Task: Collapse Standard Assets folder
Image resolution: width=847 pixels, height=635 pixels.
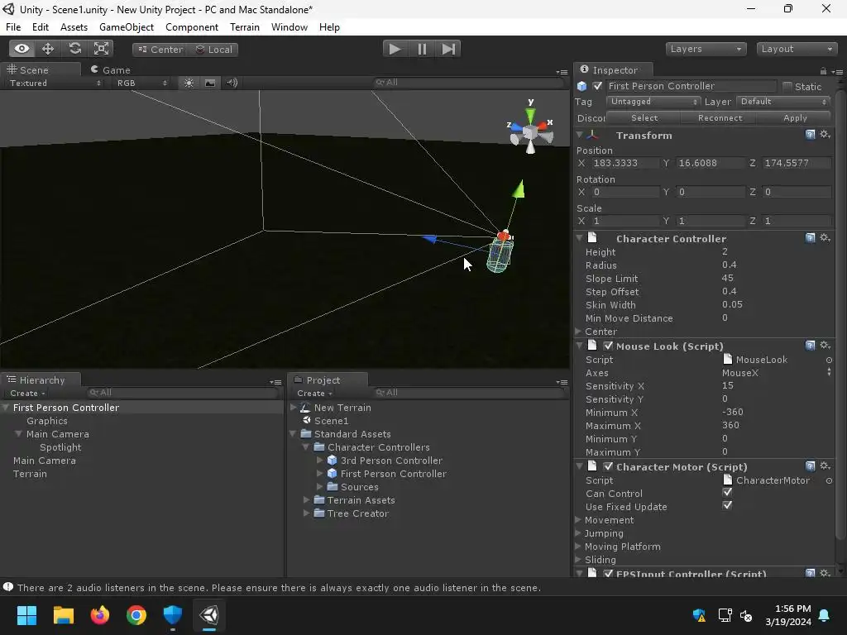Action: 293,433
